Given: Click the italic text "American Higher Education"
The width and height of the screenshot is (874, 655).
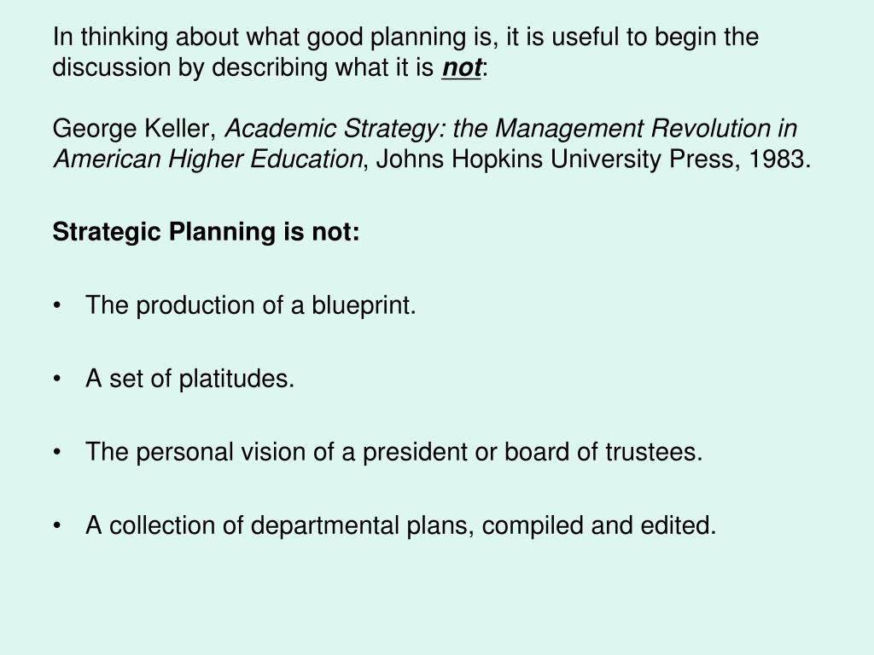Looking at the screenshot, I should tap(208, 159).
